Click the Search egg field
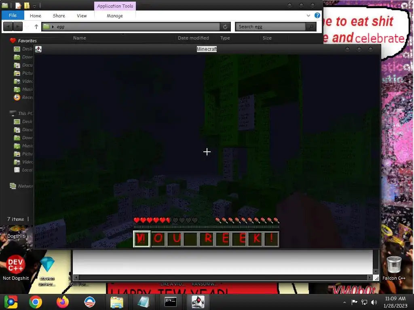 coord(271,27)
